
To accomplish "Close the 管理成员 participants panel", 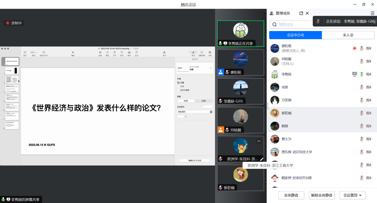I will tap(307, 13).
